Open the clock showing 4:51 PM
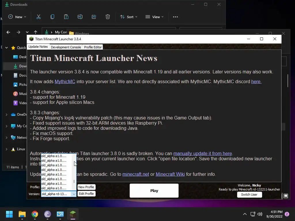295x221 pixels. [275, 214]
